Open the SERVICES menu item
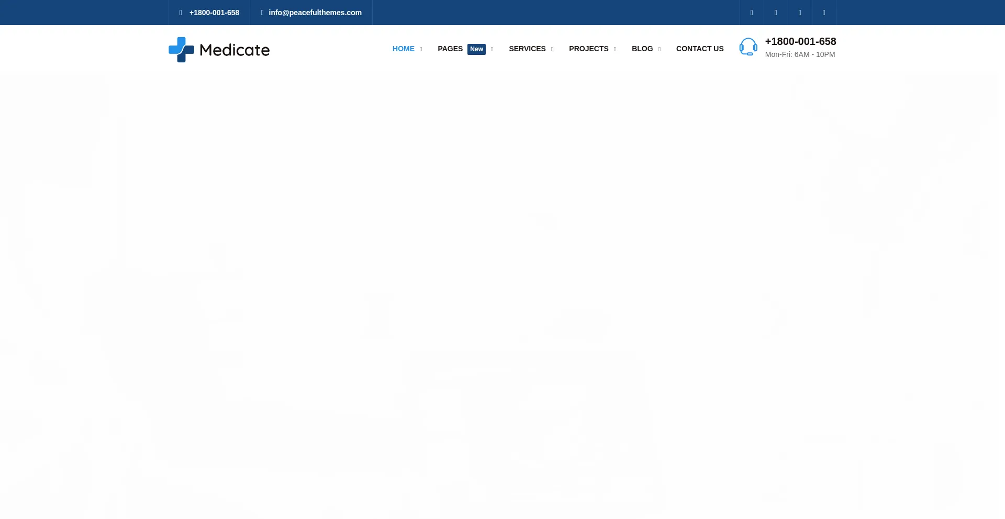This screenshot has height=519, width=1005. pyautogui.click(x=527, y=49)
